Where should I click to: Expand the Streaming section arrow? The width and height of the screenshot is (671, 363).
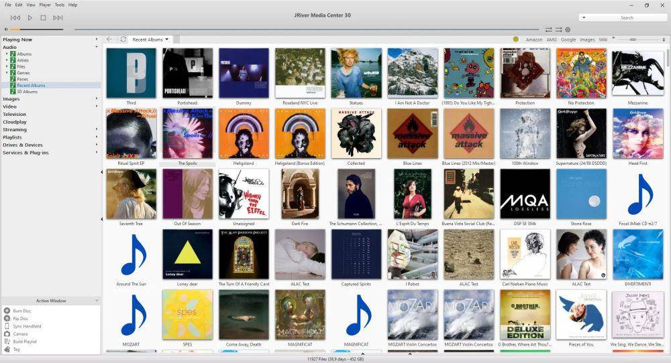(96, 129)
